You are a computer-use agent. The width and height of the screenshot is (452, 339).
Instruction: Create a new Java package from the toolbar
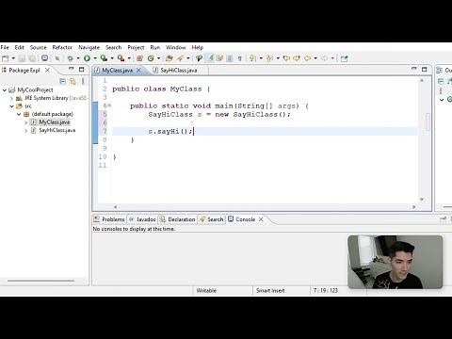coord(139,58)
